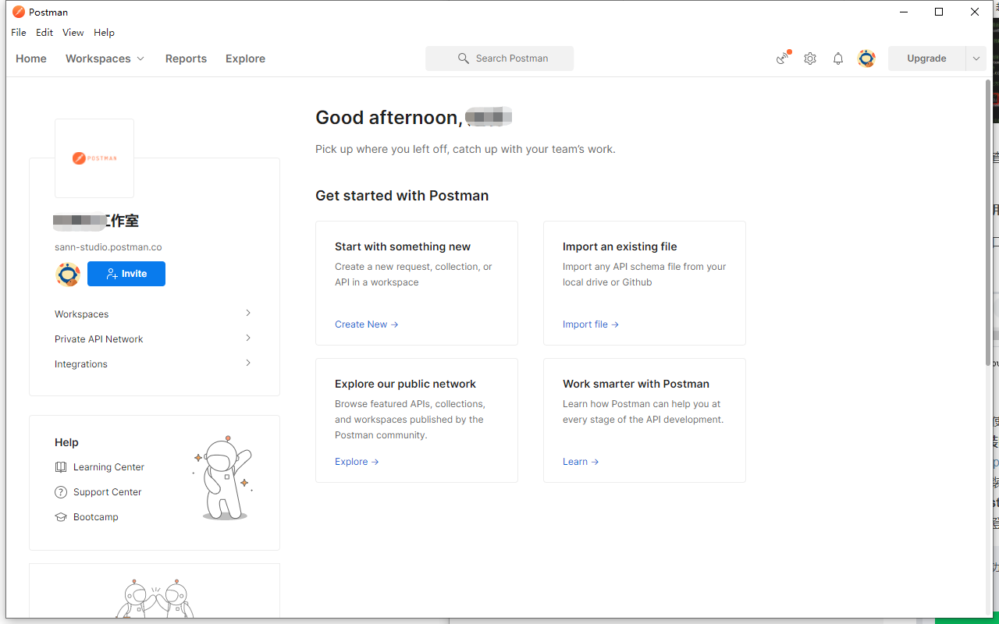Open the settings gear icon
999x624 pixels.
[810, 58]
